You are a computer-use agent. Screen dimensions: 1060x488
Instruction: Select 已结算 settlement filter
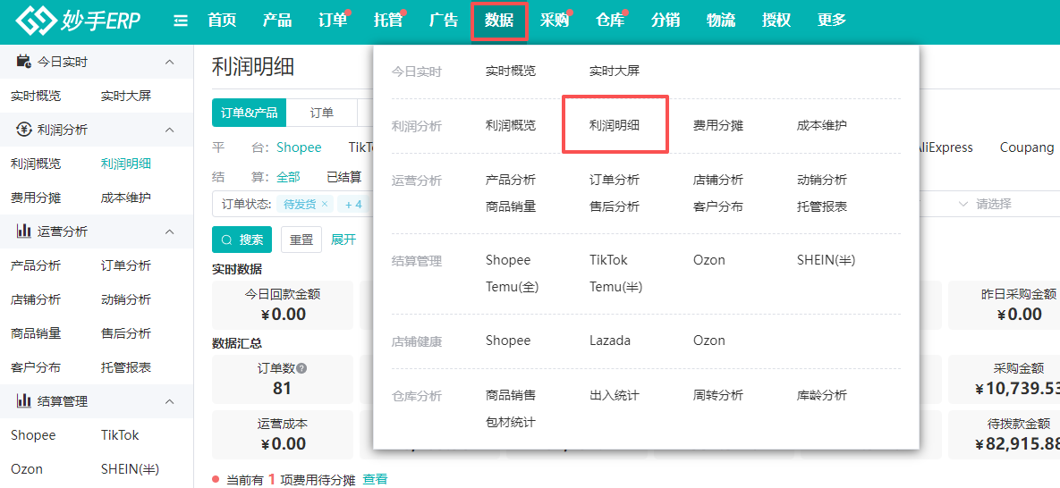(344, 177)
